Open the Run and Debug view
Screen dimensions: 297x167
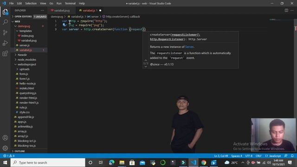point(5,43)
